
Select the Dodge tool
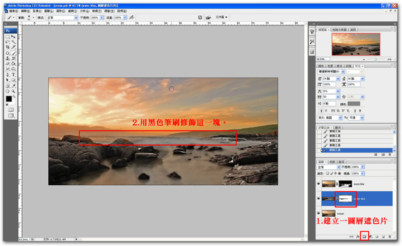click(x=13, y=69)
